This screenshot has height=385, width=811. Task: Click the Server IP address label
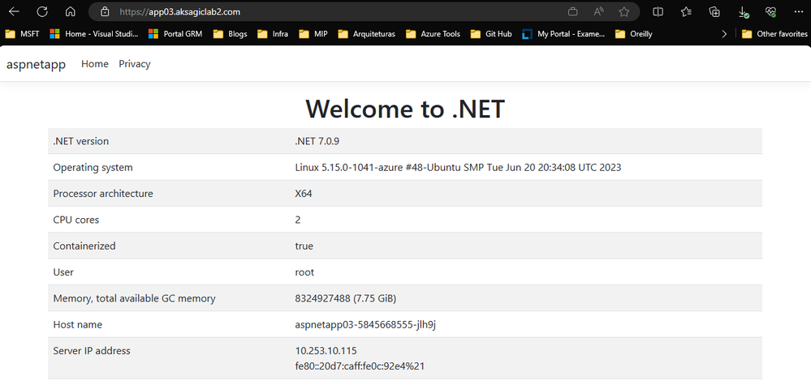[x=92, y=351]
